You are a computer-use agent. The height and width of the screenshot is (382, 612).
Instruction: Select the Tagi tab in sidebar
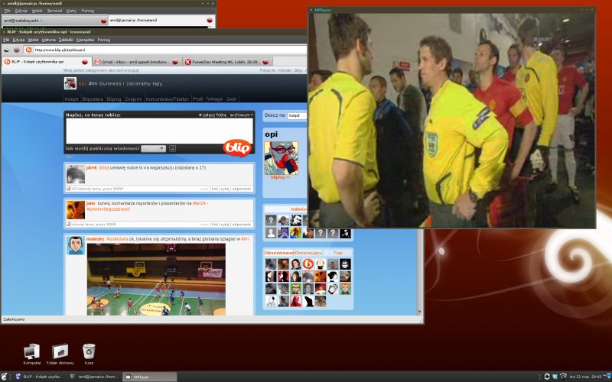(338, 253)
